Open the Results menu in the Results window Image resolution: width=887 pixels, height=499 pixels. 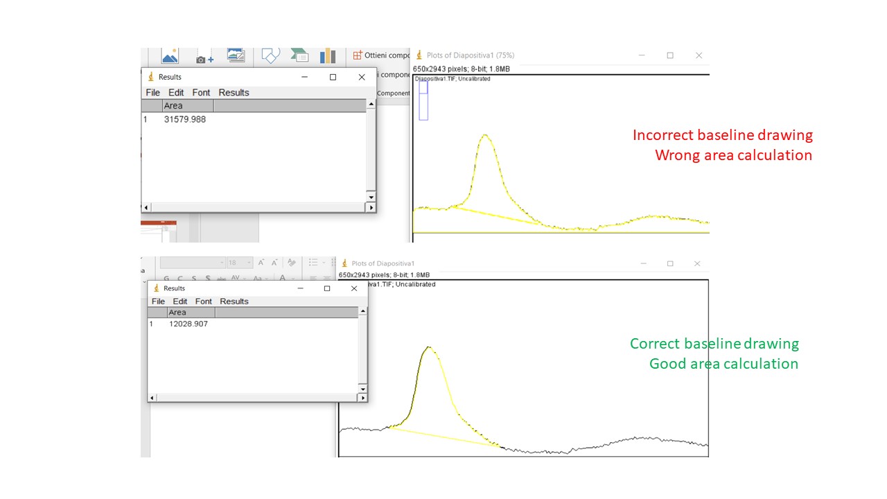[x=233, y=92]
